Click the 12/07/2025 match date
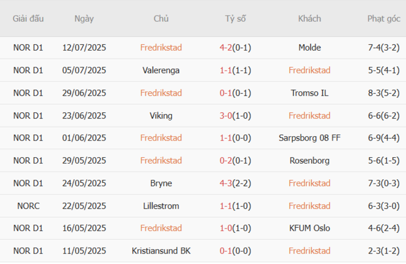This screenshot has height=264, width=406. pyautogui.click(x=84, y=47)
